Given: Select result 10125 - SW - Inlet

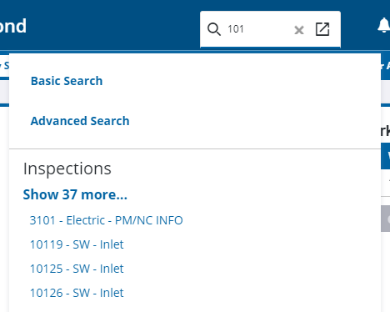Looking at the screenshot, I should pyautogui.click(x=77, y=269).
